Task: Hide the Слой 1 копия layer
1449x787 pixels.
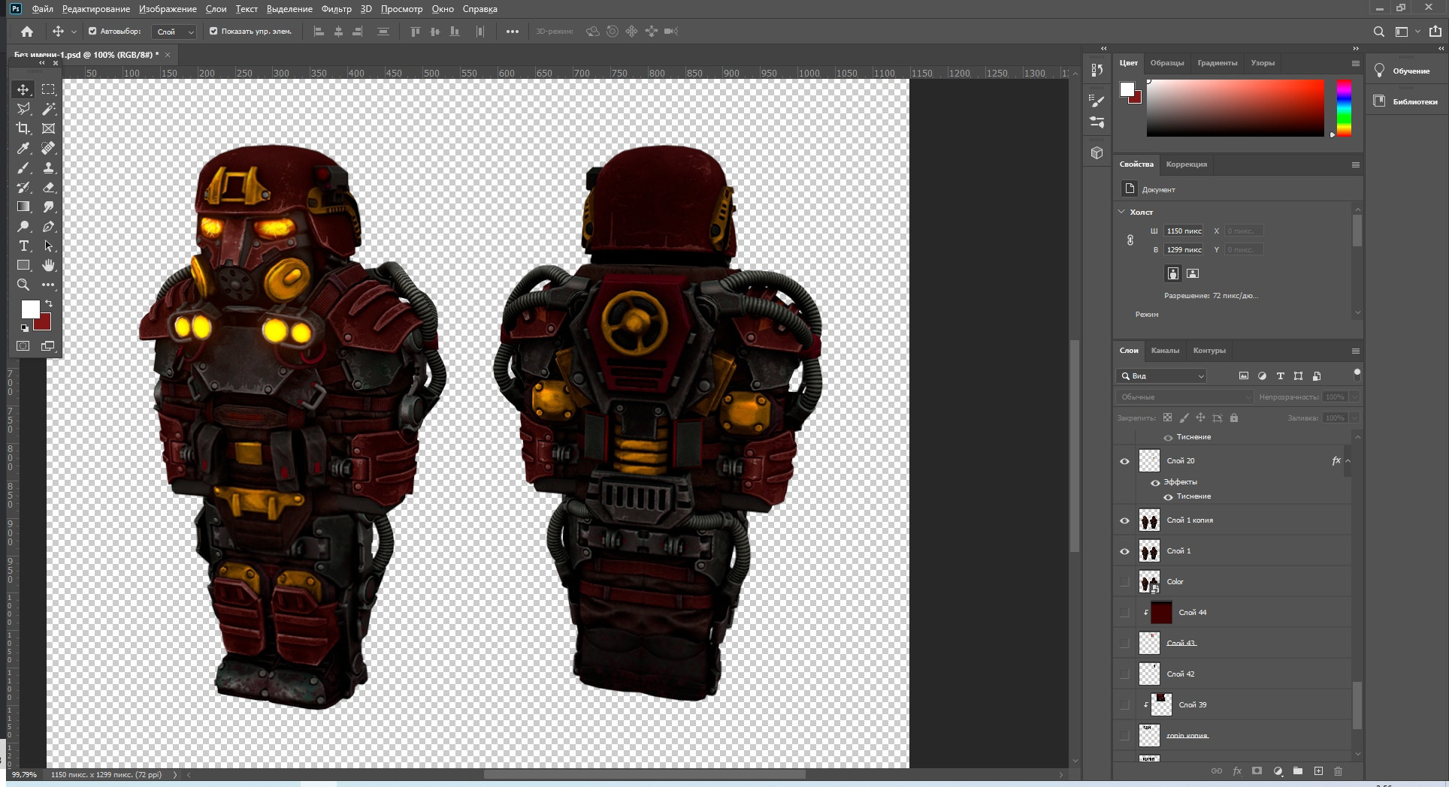Action: point(1124,520)
